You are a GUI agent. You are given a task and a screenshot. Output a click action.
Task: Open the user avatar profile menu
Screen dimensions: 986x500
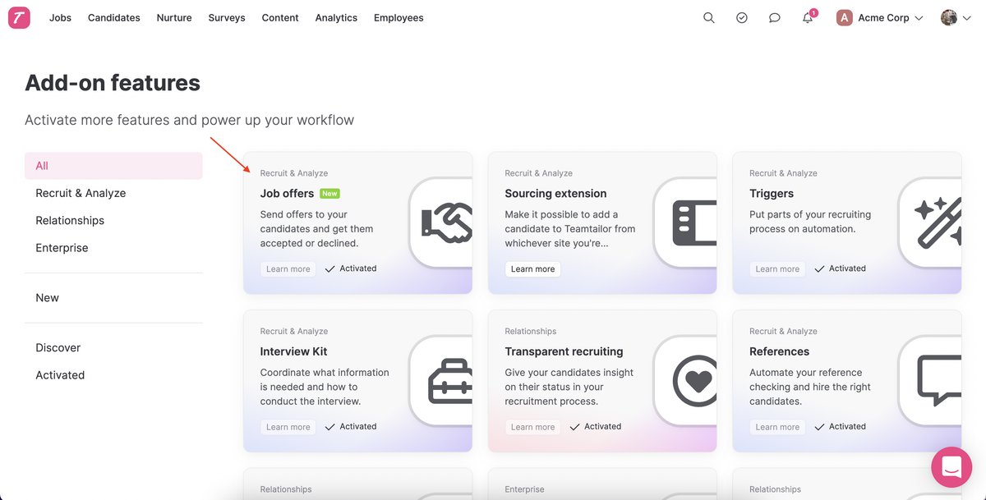click(956, 18)
